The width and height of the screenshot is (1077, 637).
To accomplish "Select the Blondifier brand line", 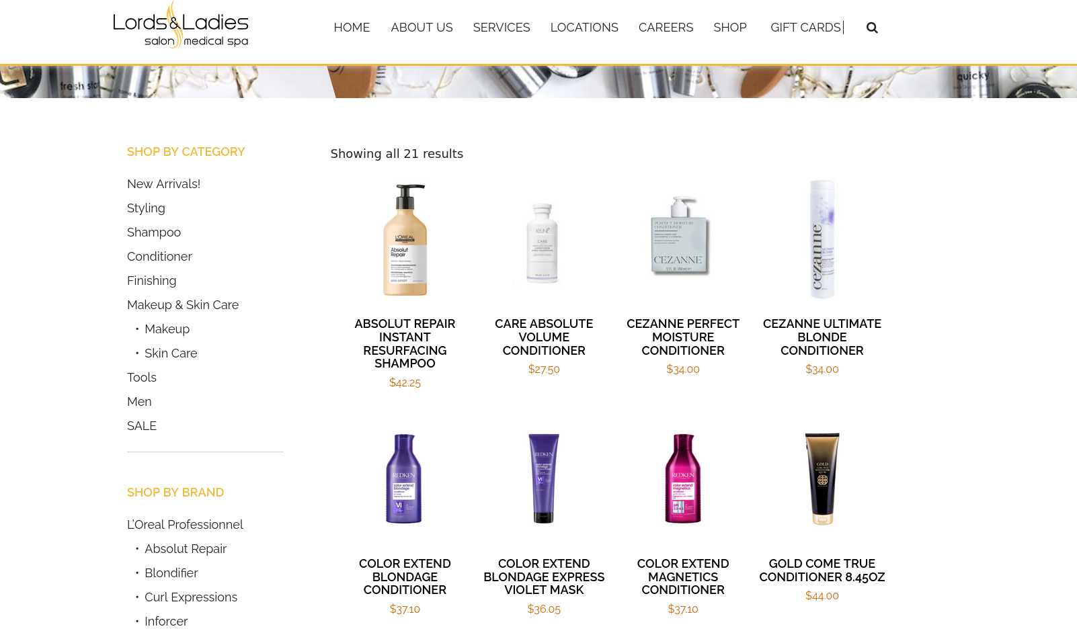I will [171, 573].
